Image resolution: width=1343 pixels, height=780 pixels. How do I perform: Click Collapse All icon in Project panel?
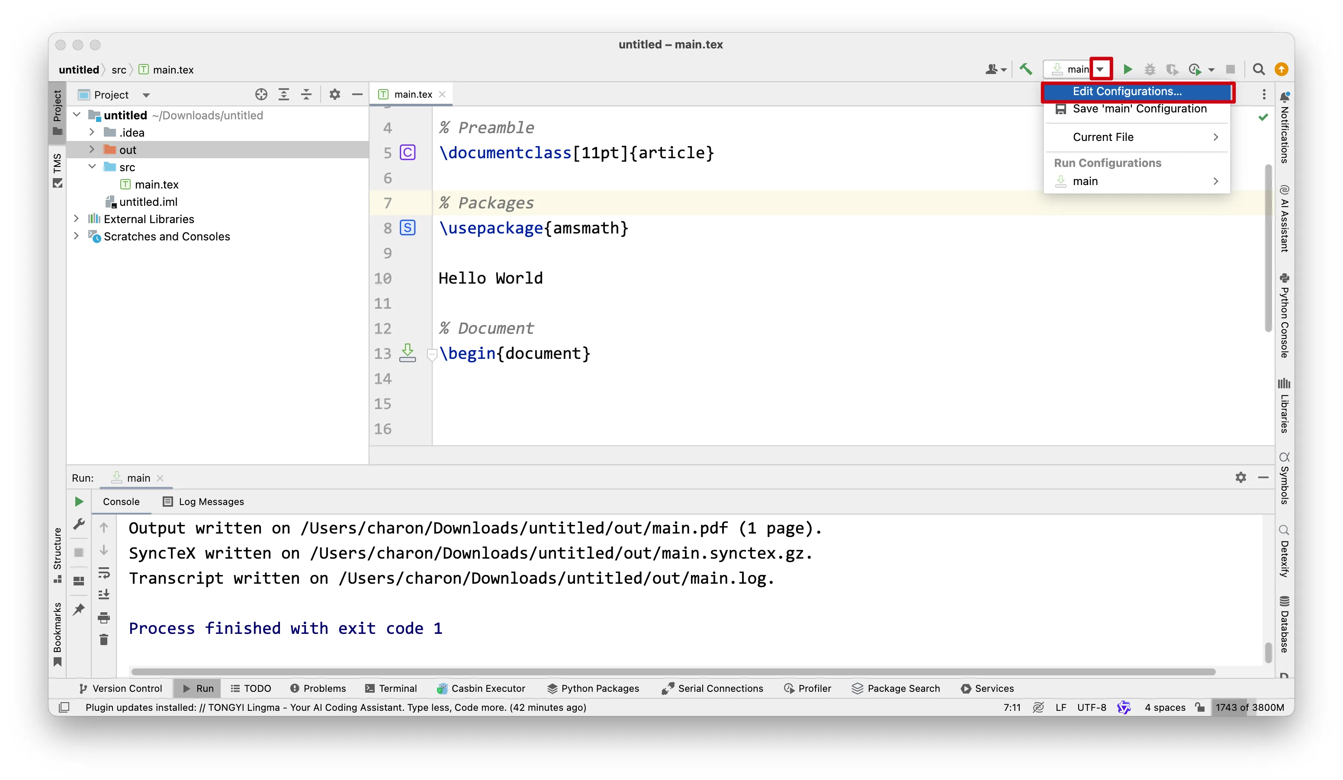pyautogui.click(x=306, y=94)
